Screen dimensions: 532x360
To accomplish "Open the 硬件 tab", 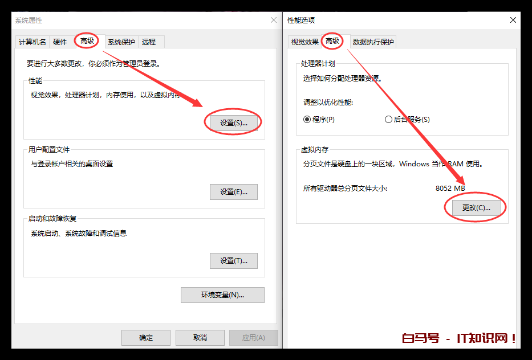I will click(60, 42).
